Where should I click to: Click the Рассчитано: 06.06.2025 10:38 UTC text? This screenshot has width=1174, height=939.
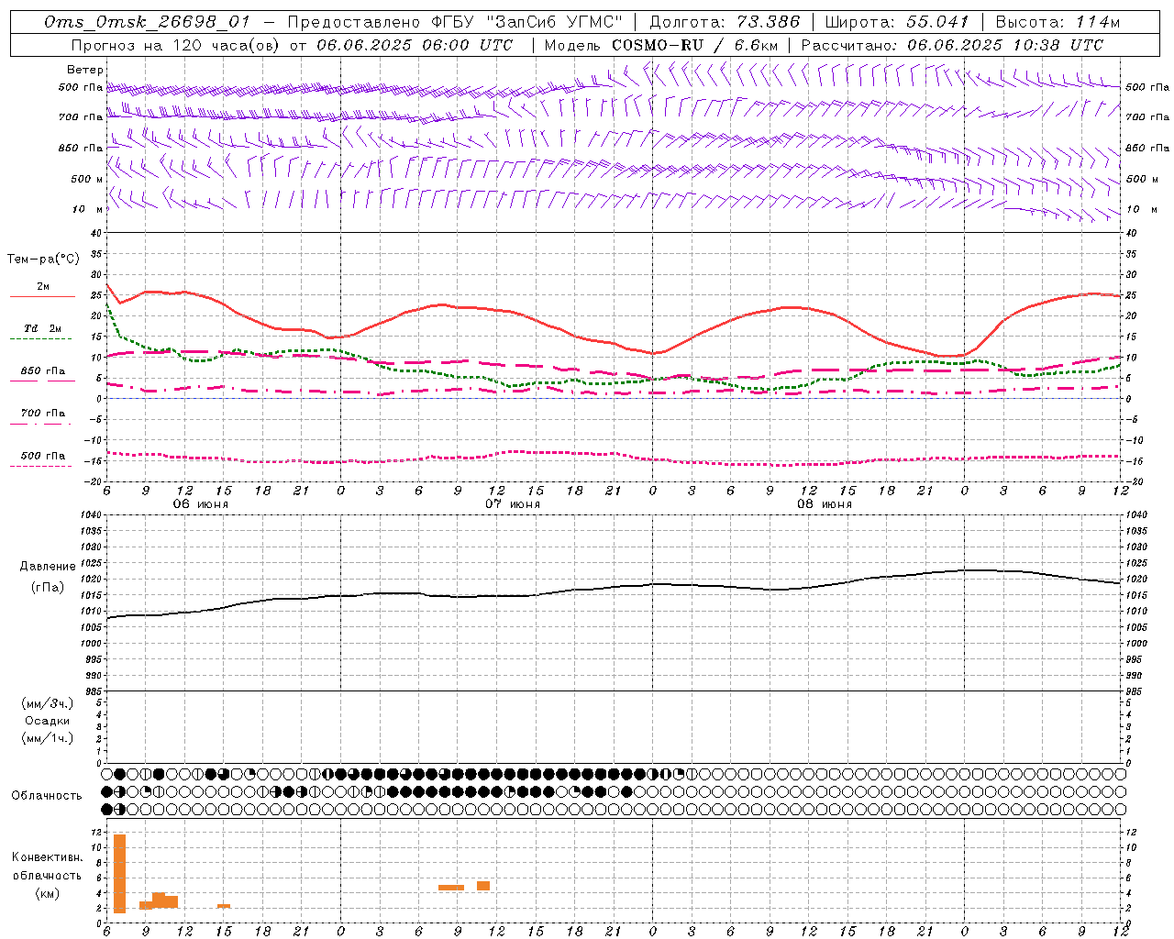pos(952,45)
